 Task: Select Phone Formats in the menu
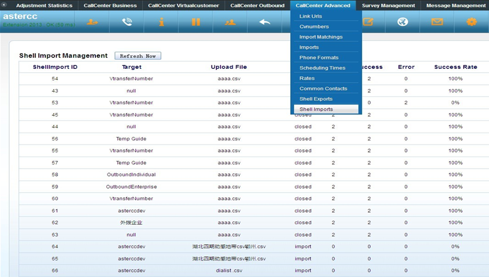(326, 57)
